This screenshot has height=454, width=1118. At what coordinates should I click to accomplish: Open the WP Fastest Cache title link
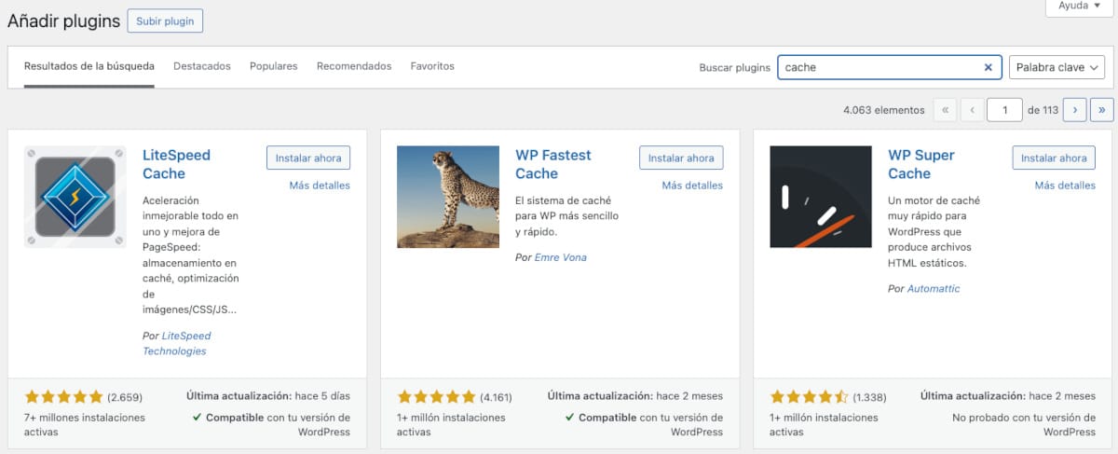[553, 164]
